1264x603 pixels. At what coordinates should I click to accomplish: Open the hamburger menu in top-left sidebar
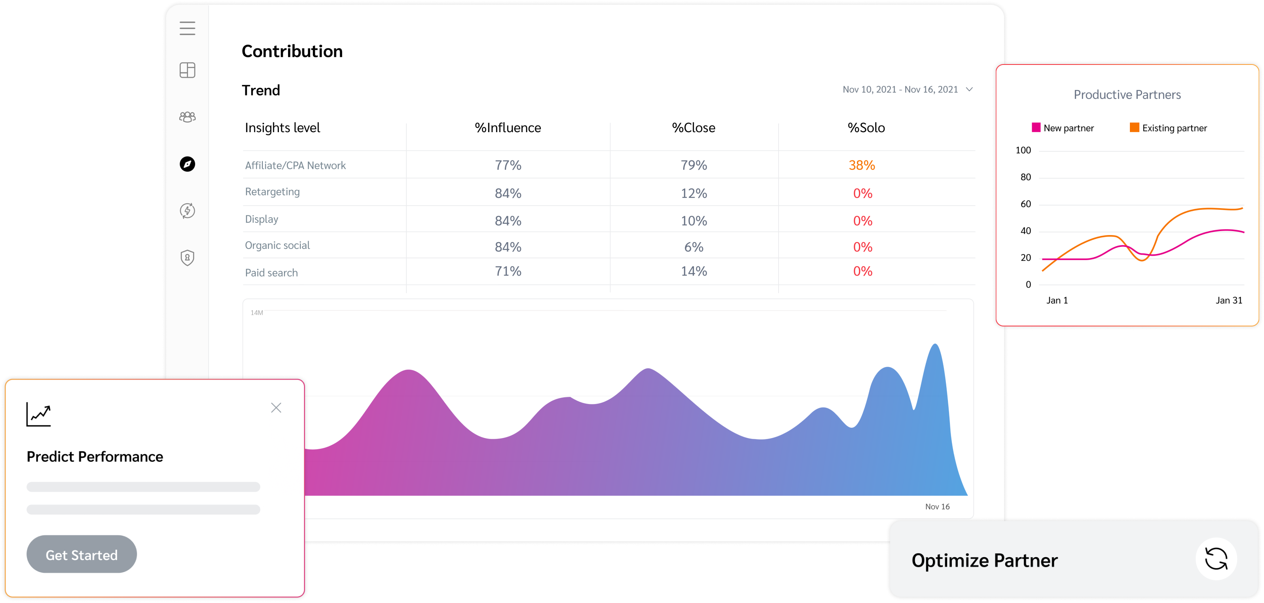click(x=187, y=28)
